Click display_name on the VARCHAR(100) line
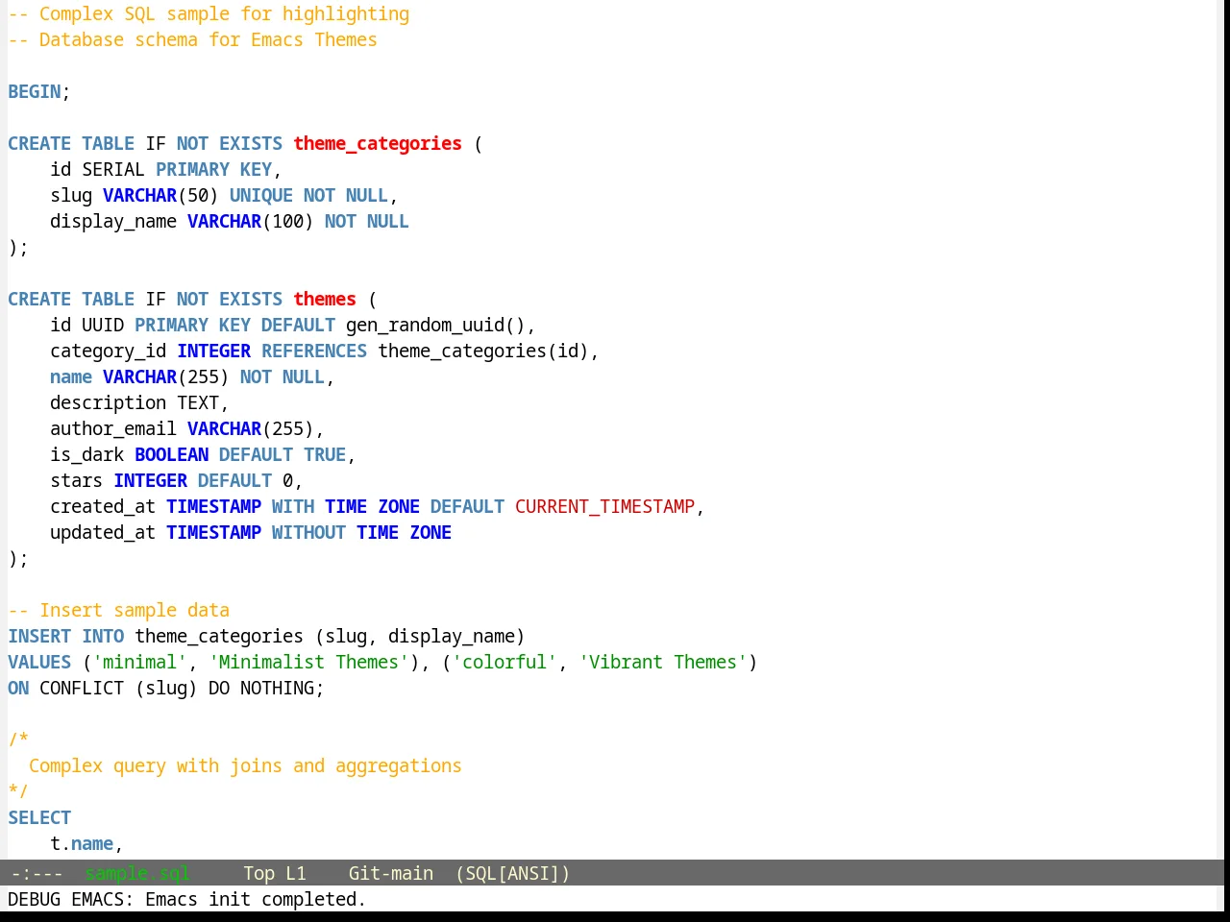The width and height of the screenshot is (1230, 922). pos(113,221)
